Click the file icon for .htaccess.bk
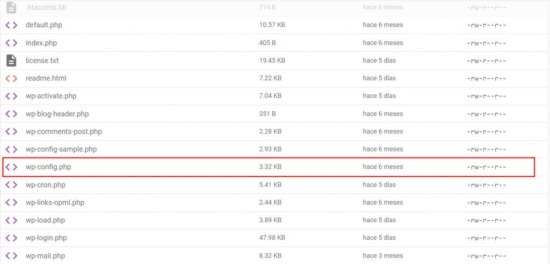 [x=11, y=7]
